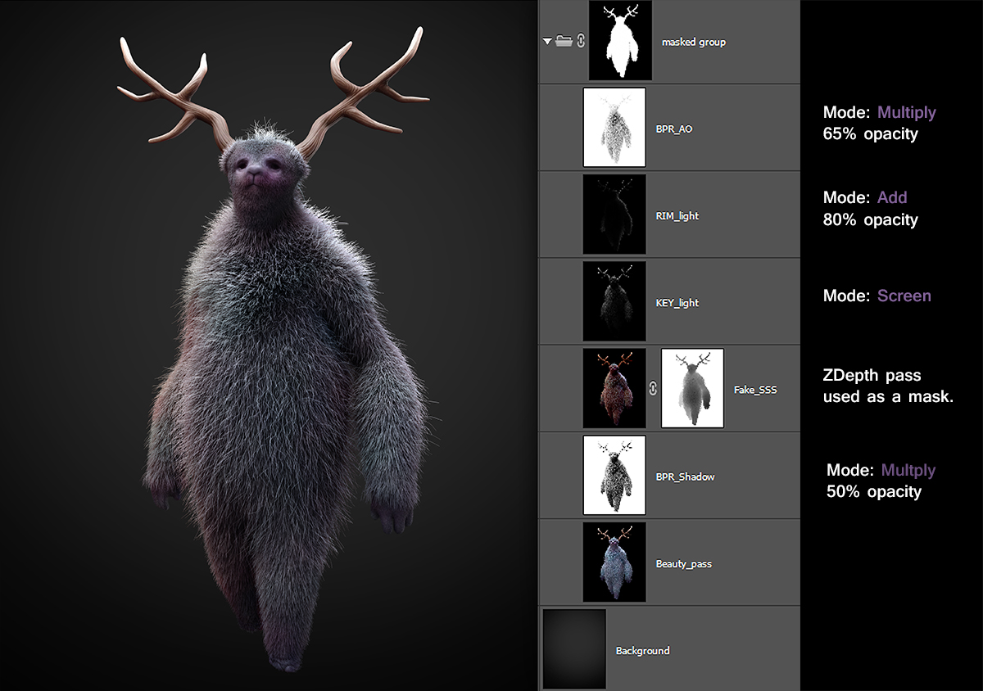Screen dimensions: 983x691
Task: Select the masked group layer name
Action: click(693, 42)
